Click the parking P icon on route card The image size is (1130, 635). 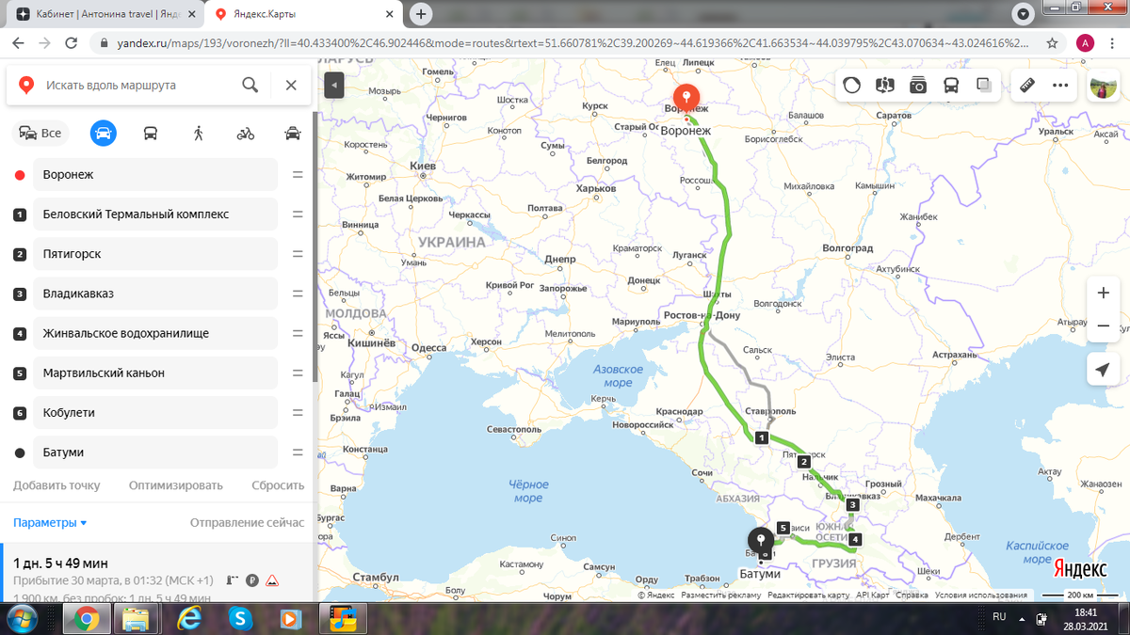click(x=251, y=580)
